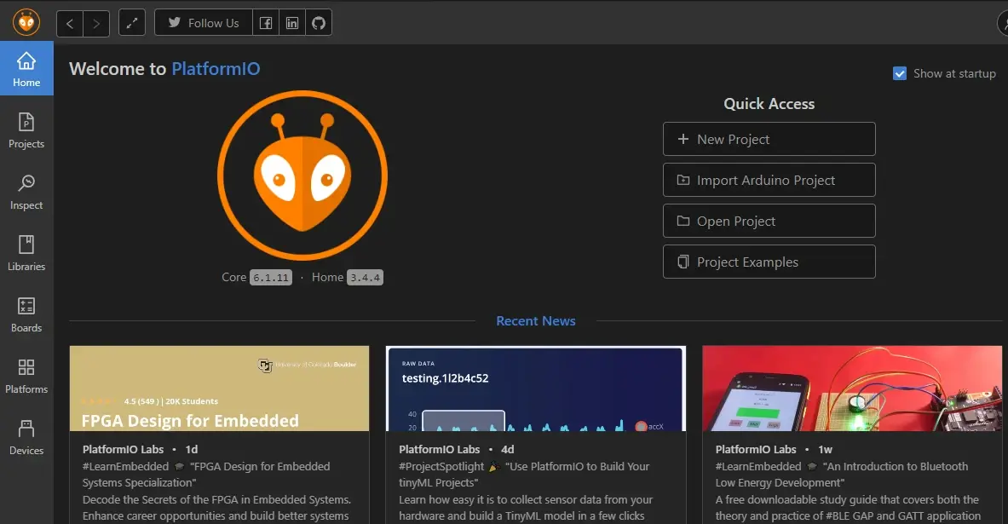The width and height of the screenshot is (1008, 524).
Task: Open the GitHub icon link
Action: click(319, 23)
